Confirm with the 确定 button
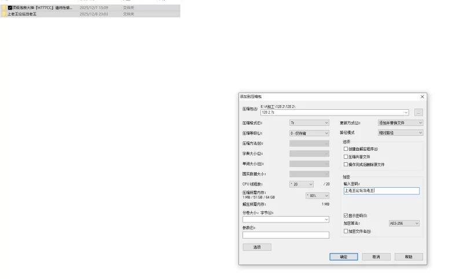The width and height of the screenshot is (463, 279). click(344, 256)
